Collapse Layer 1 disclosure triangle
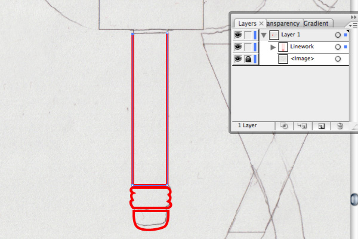The image size is (358, 239). tap(264, 35)
